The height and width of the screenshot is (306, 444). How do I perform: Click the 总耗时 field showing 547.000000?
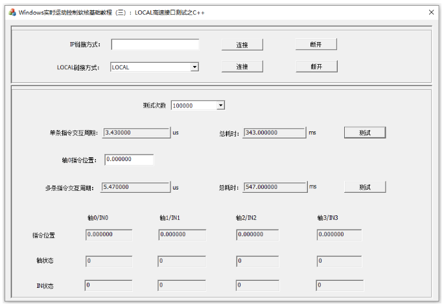pos(275,187)
